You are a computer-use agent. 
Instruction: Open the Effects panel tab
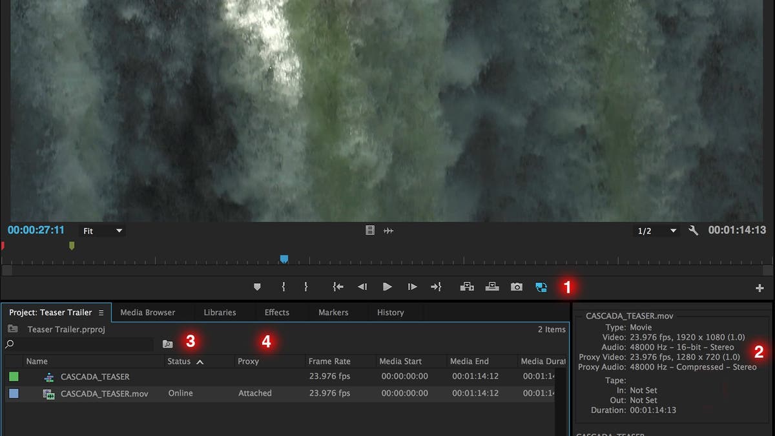click(277, 312)
